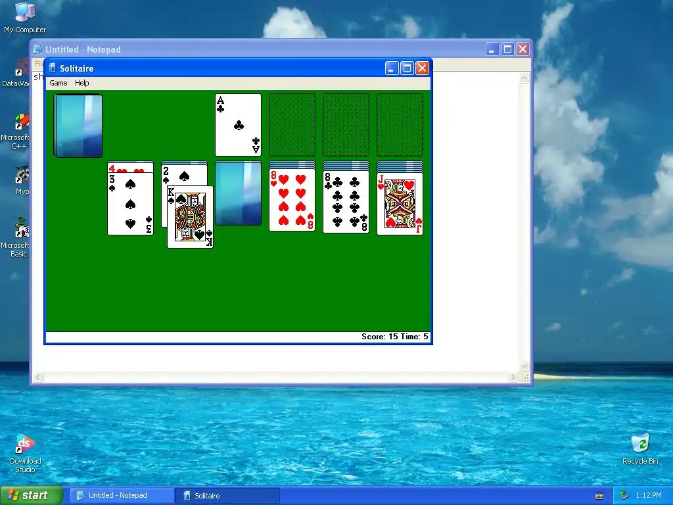Close the Solitaire window
Screen dimensions: 673x505
click(423, 68)
